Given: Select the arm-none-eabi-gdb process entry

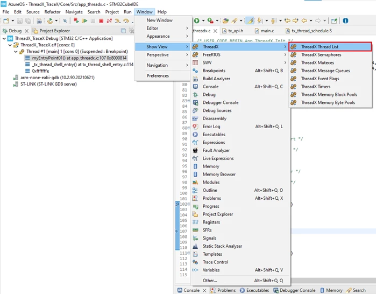Looking at the screenshot, I should tap(54, 78).
